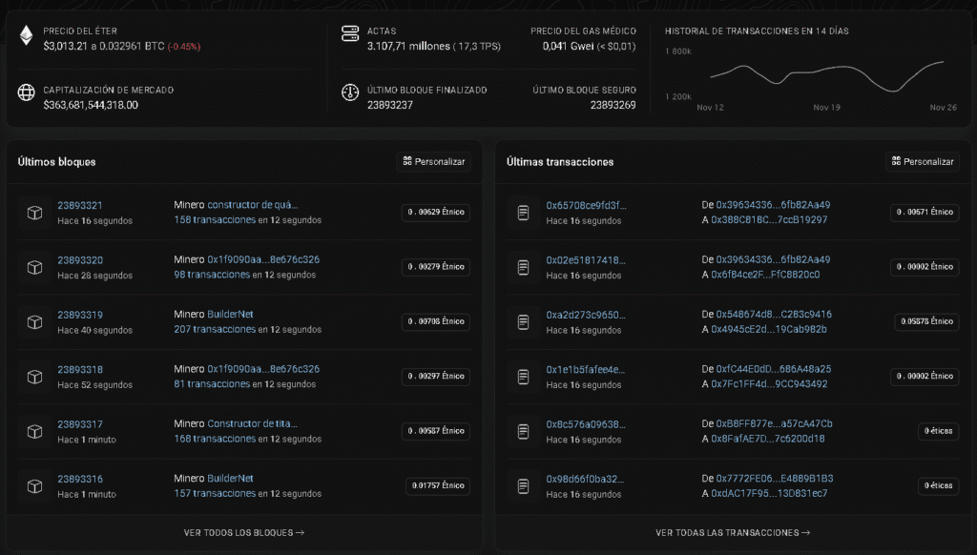Click the cube icon beside block 23893316
Image resolution: width=977 pixels, height=555 pixels.
(35, 485)
